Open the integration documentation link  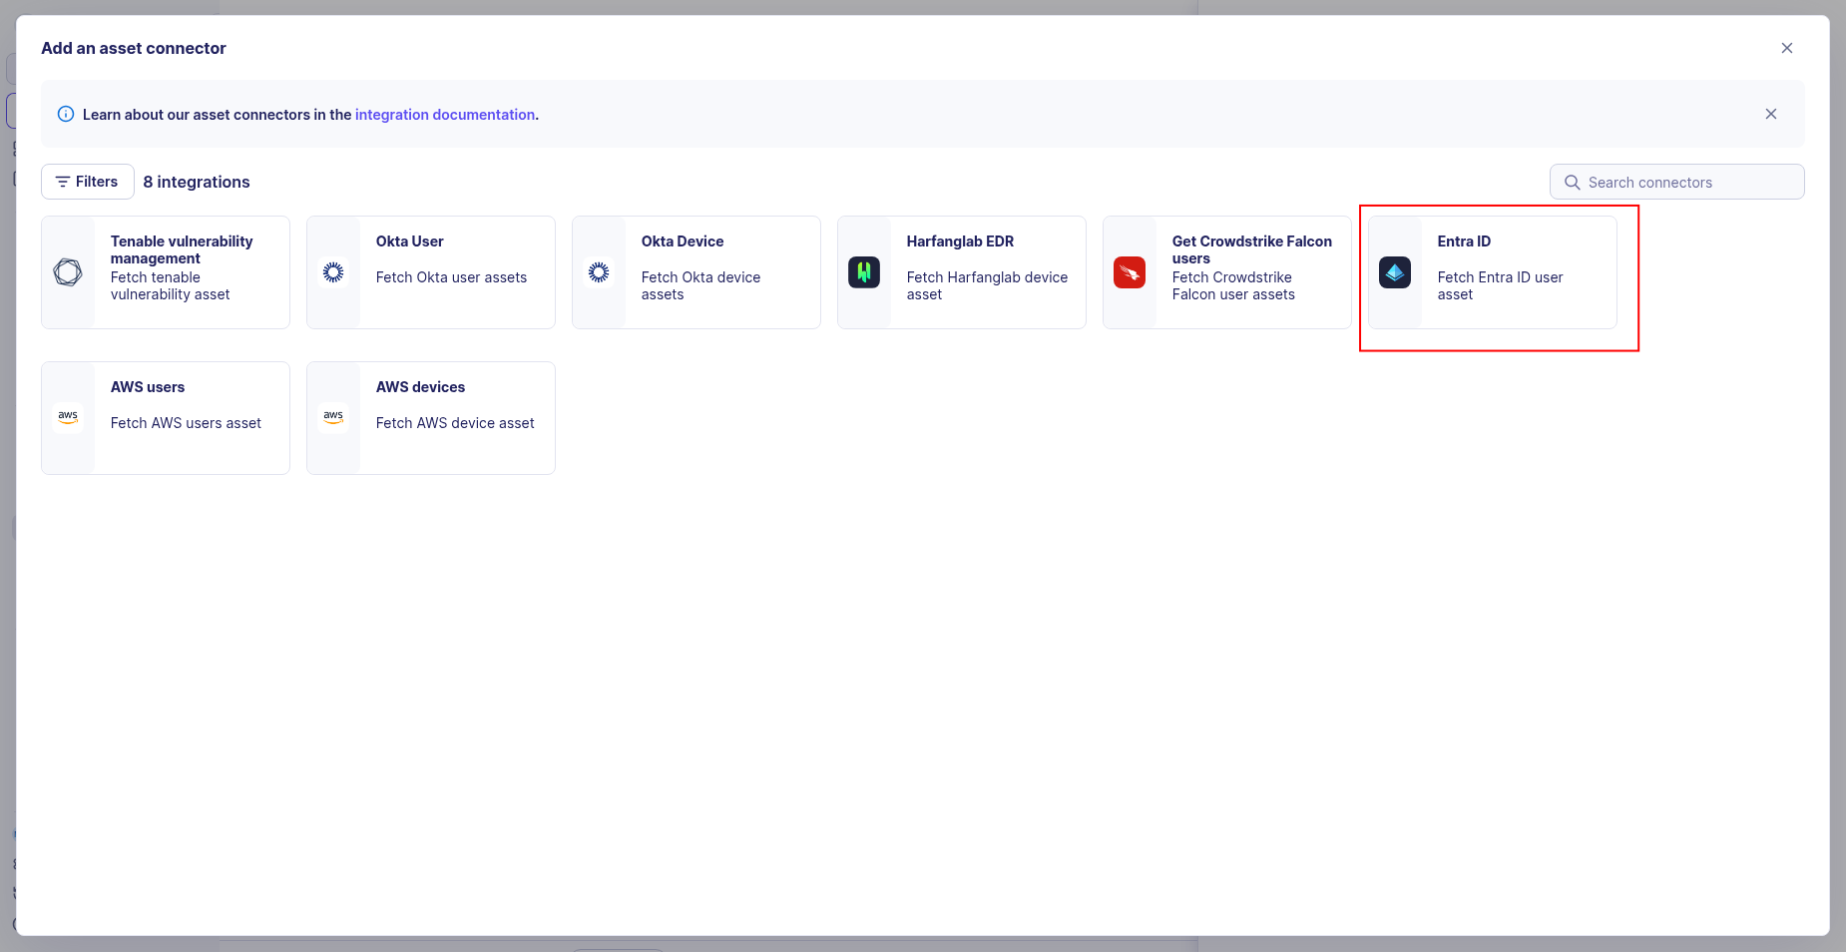coord(445,114)
